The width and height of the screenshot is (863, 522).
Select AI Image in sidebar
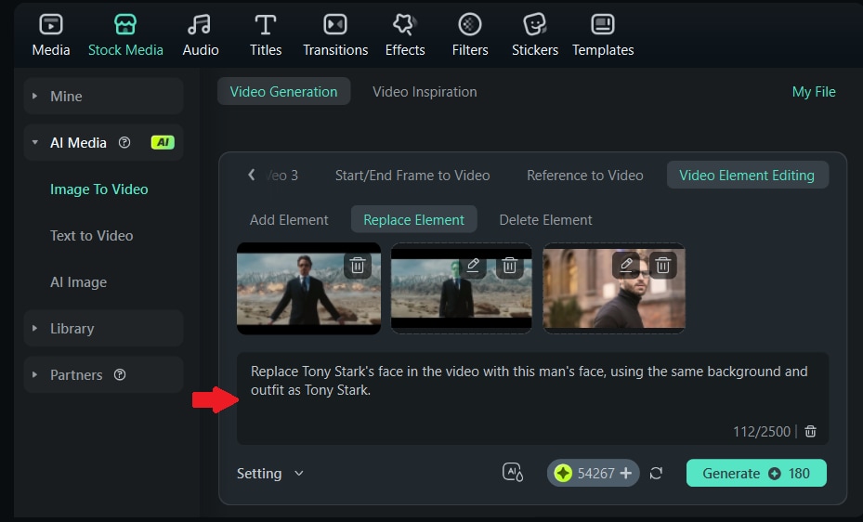click(78, 282)
